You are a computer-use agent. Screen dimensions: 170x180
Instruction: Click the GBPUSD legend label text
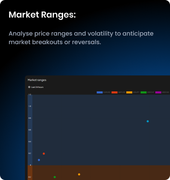tap(121, 92)
